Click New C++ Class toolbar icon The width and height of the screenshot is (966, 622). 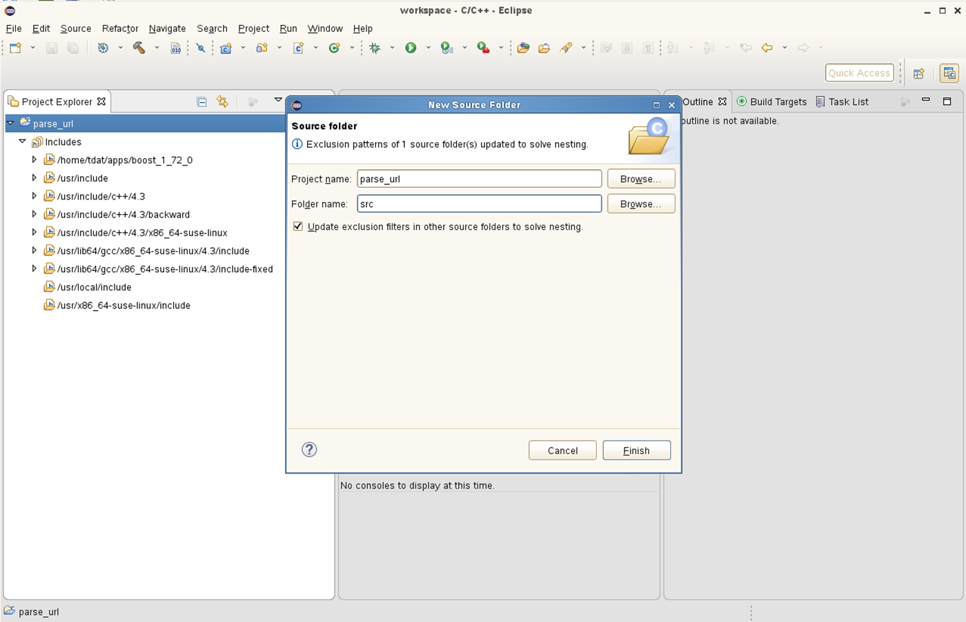coord(335,48)
